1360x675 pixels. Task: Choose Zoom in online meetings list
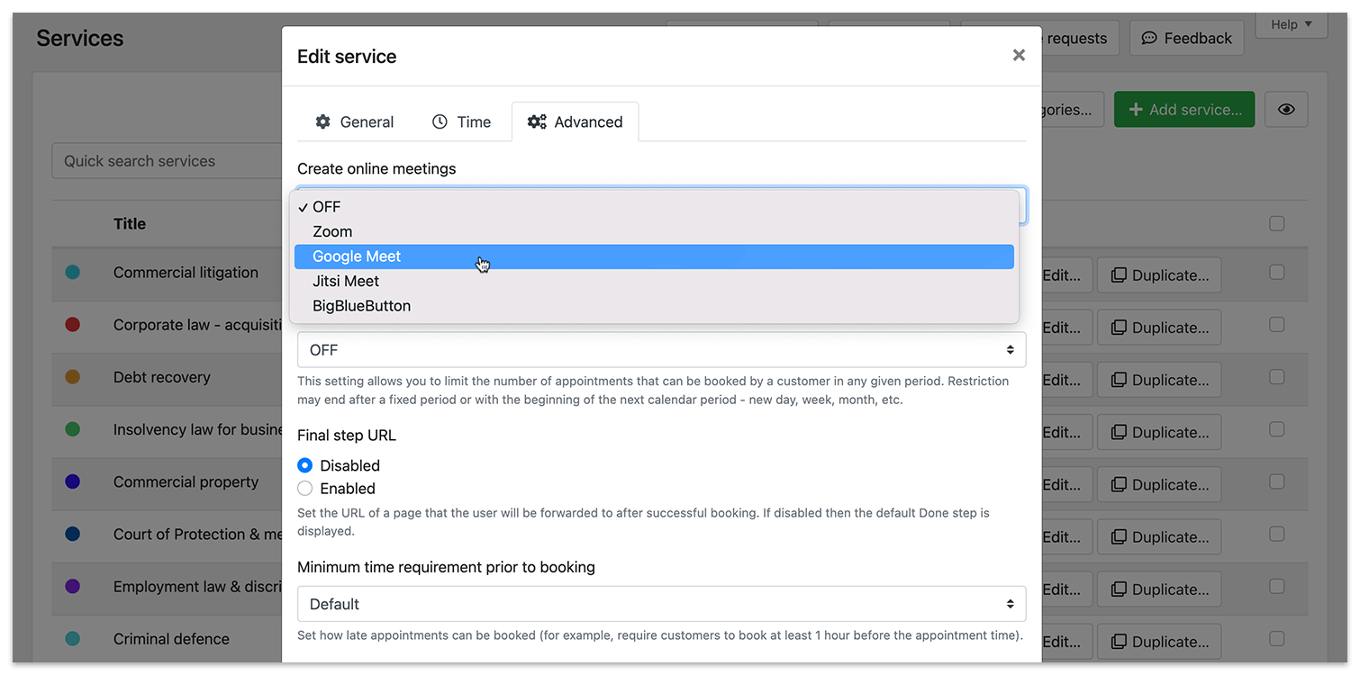point(654,231)
